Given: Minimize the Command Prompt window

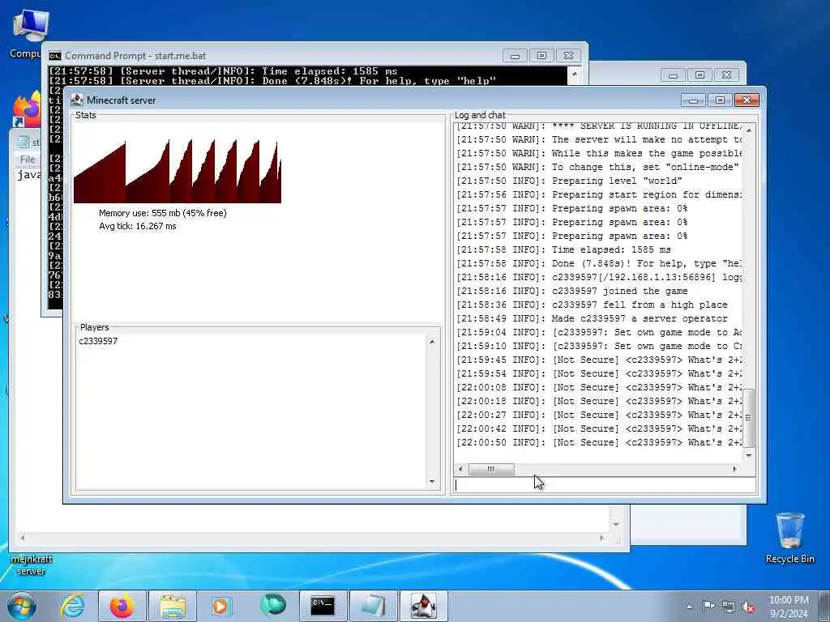Looking at the screenshot, I should tap(515, 56).
